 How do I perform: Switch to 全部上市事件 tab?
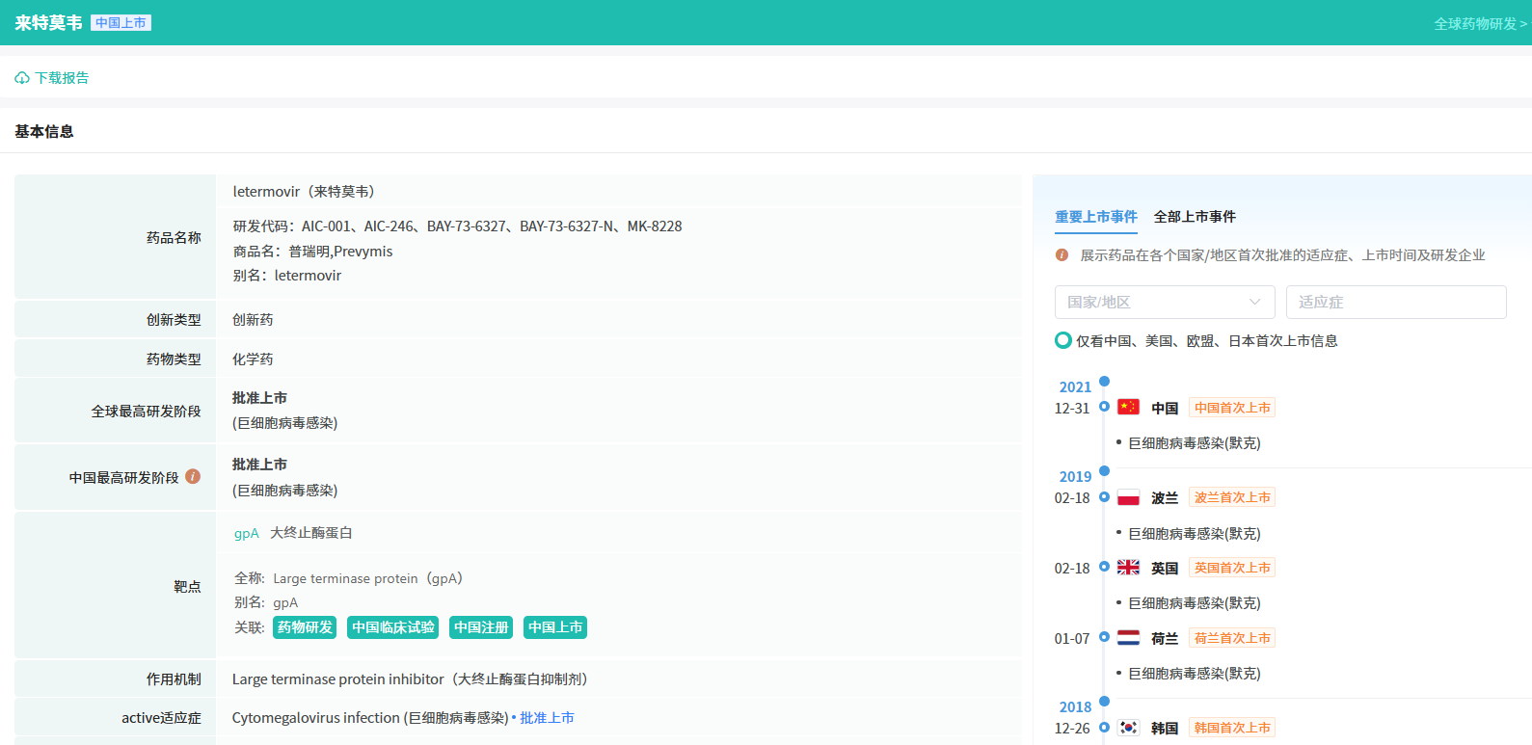tap(1195, 217)
